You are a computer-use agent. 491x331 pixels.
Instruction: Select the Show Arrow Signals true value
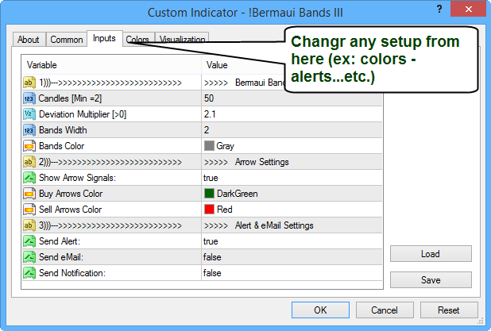(x=211, y=178)
